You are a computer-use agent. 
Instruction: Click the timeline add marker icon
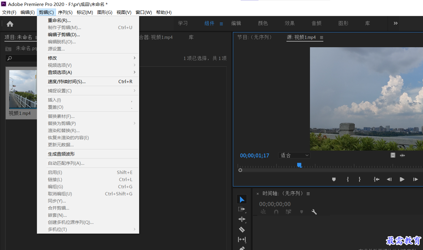(301, 212)
